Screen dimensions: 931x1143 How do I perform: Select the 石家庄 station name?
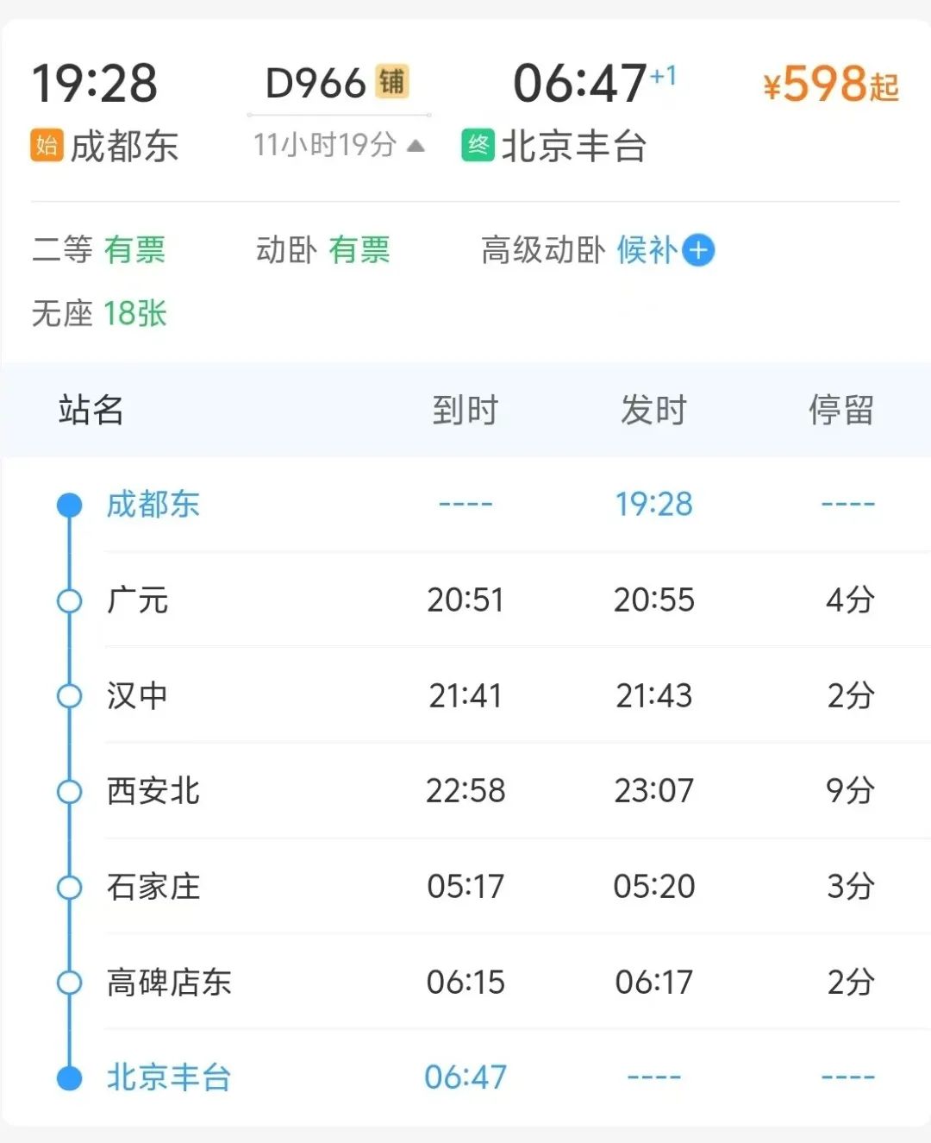click(x=153, y=887)
